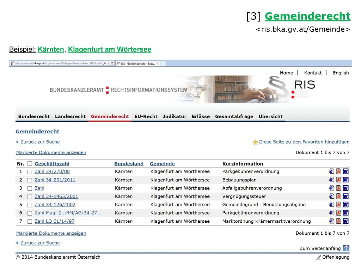Open Word version of Bebauungsplan document
361x271 pixels.
pos(346,180)
